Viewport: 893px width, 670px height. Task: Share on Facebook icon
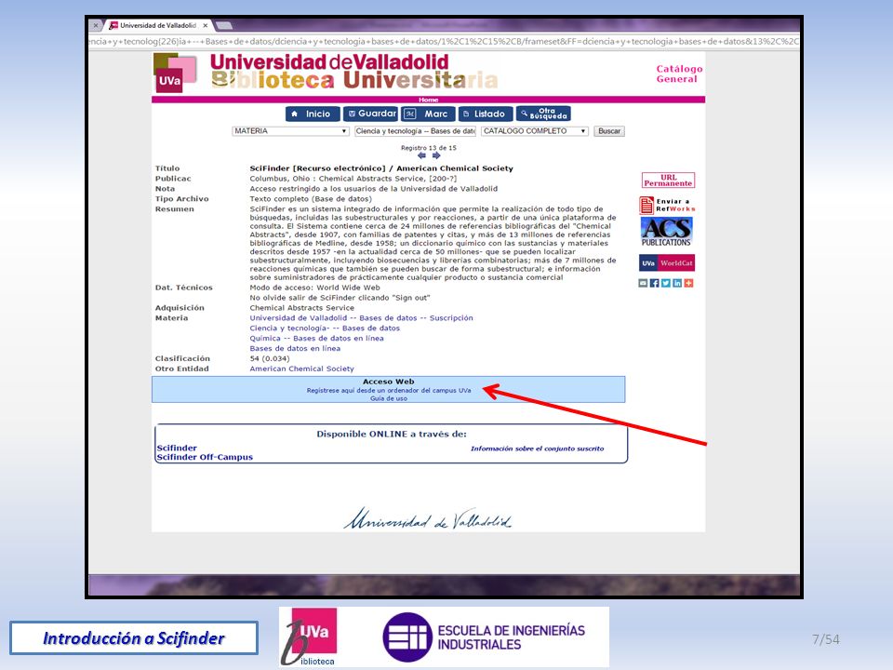click(x=654, y=283)
